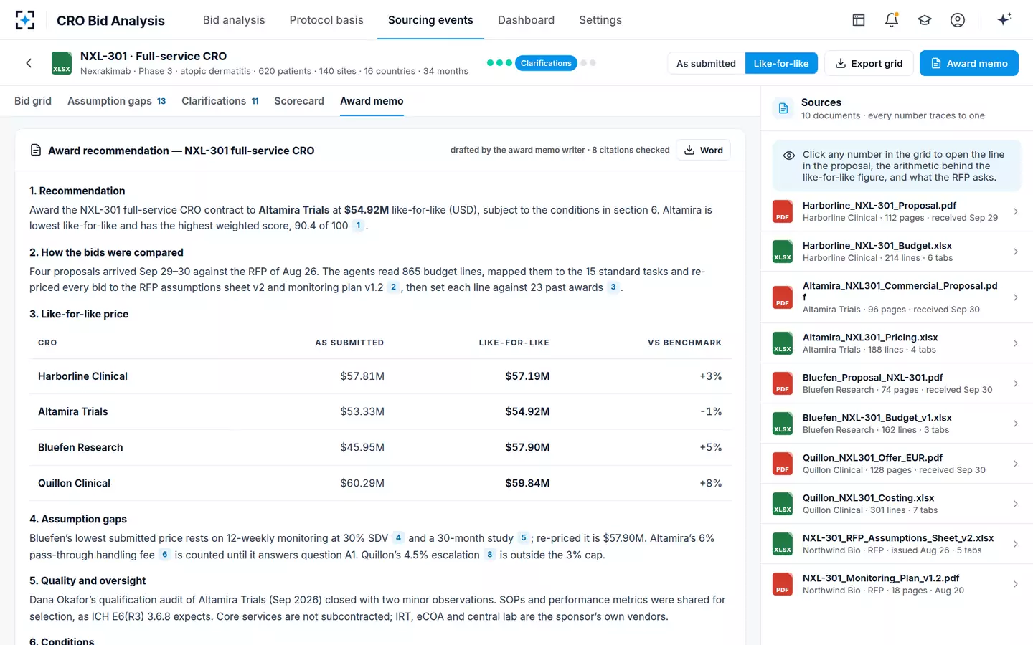This screenshot has width=1033, height=645.
Task: Expand Altamira_NXL301_Pricing.xlsx chevron
Action: (1015, 343)
